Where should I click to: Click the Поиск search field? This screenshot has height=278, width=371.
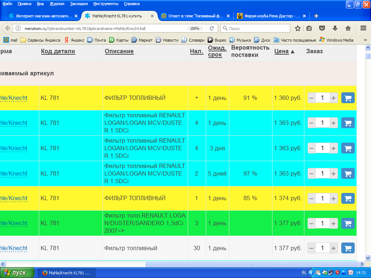point(255,28)
